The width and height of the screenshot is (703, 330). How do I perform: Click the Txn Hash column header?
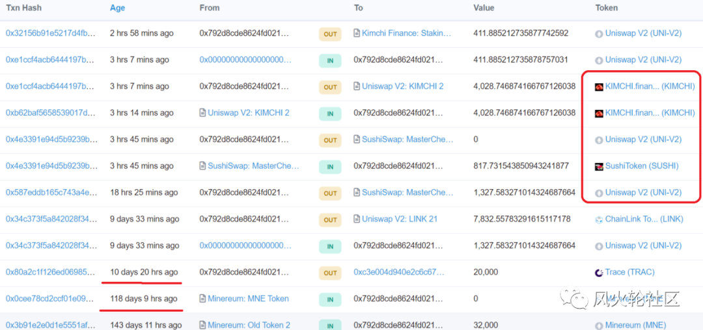tap(23, 8)
